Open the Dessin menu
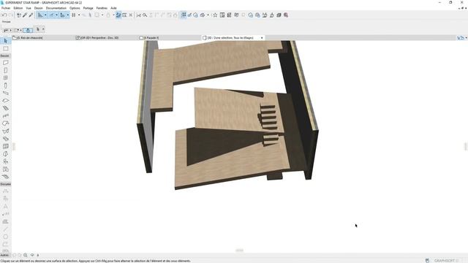Viewport: 468px width, 263px height. [39, 8]
